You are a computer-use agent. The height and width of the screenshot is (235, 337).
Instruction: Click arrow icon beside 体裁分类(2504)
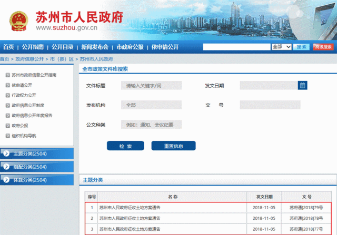pyautogui.click(x=6, y=180)
